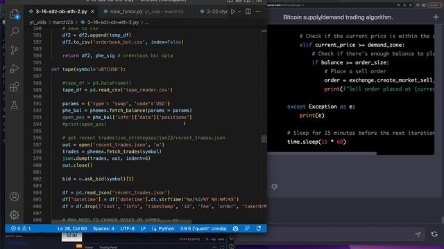Regenerate response with refresh icon
The height and width of the screenshot is (249, 444).
[434, 234]
